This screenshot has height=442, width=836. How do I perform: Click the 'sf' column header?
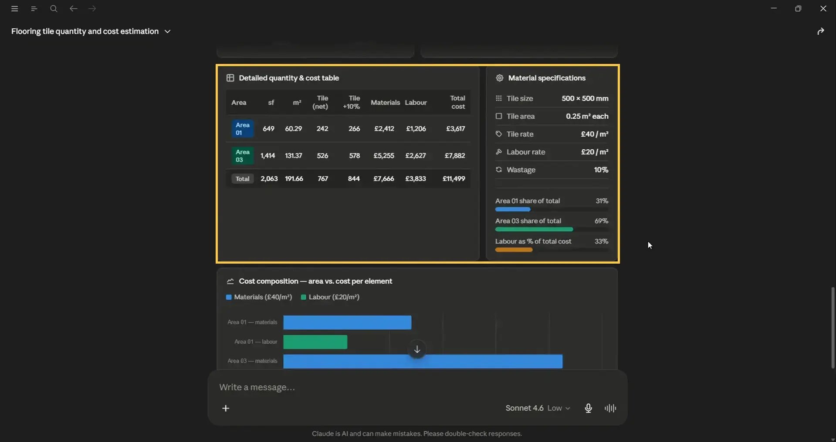tap(271, 103)
